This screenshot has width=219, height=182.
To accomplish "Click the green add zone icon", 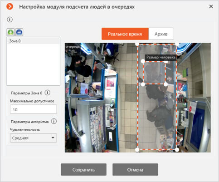I will [x=10, y=32].
